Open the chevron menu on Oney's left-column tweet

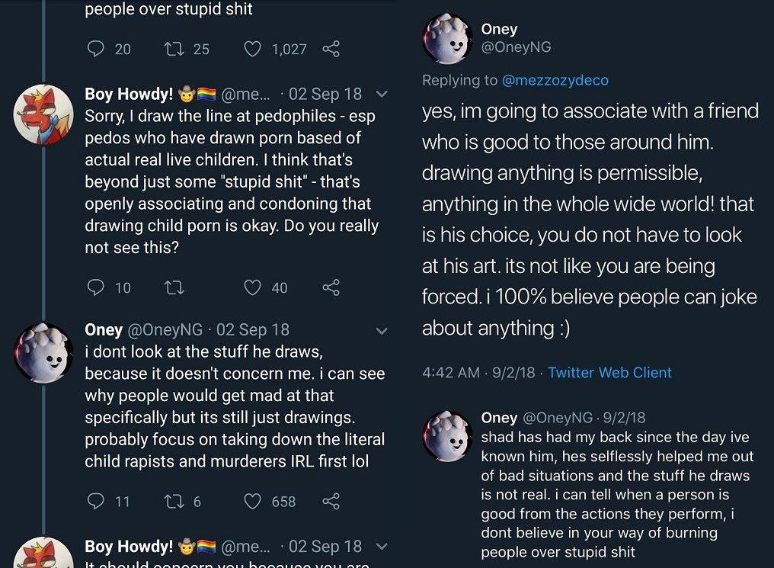click(x=382, y=330)
